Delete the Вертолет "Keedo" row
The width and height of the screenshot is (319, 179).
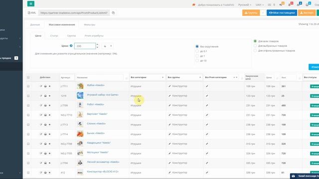coord(49,115)
